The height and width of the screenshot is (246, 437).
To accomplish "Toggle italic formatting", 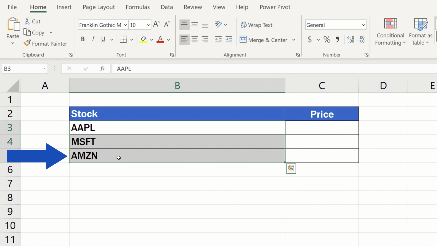I will (x=93, y=39).
